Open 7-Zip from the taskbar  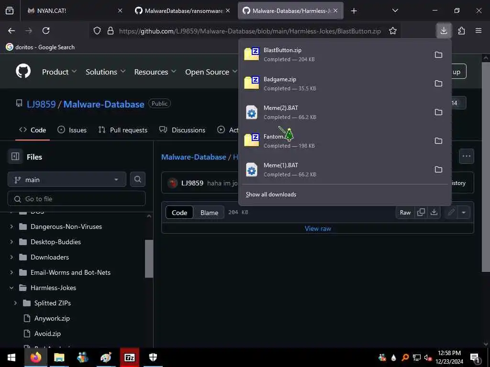click(x=129, y=357)
